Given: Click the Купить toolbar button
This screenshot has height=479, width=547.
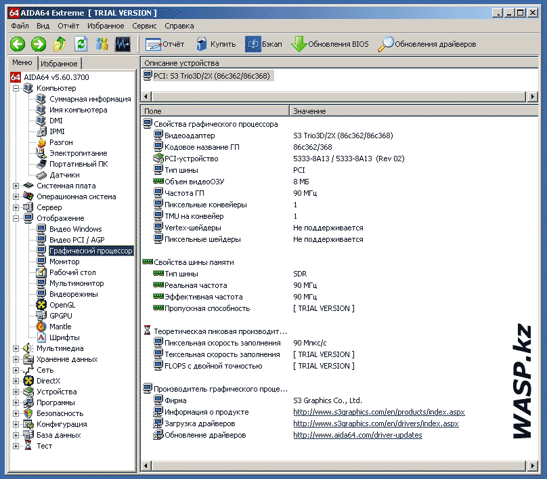Looking at the screenshot, I should (x=215, y=44).
